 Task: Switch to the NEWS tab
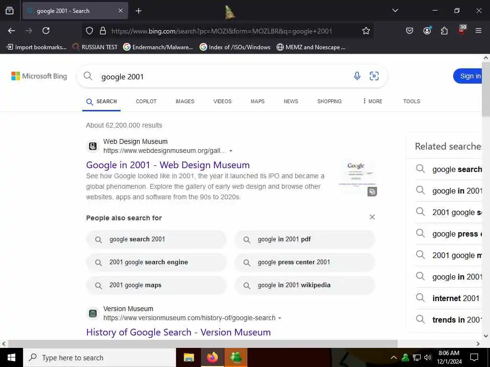290,101
